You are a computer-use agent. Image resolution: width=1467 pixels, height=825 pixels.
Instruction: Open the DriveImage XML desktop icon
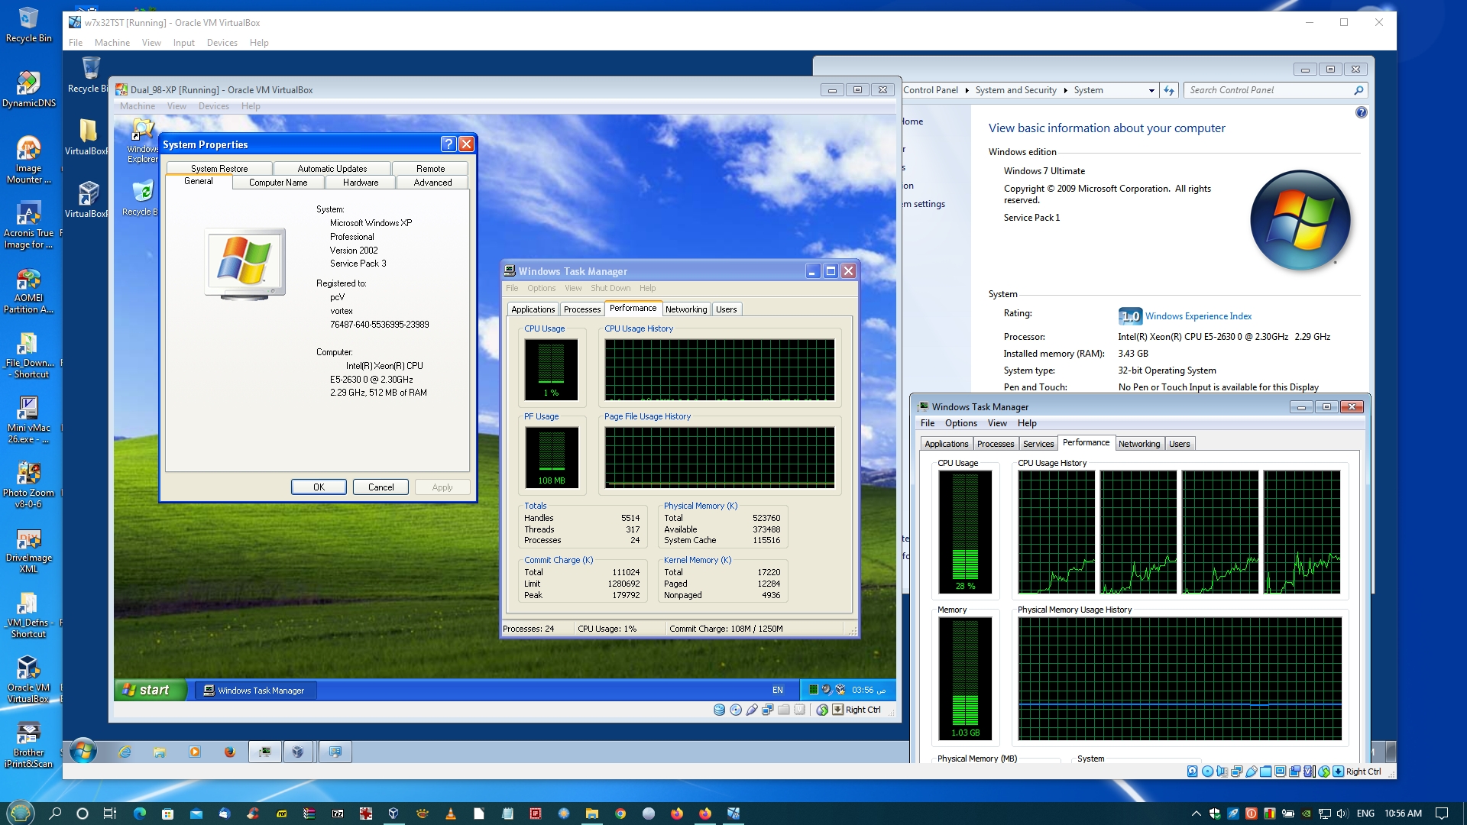click(x=28, y=552)
